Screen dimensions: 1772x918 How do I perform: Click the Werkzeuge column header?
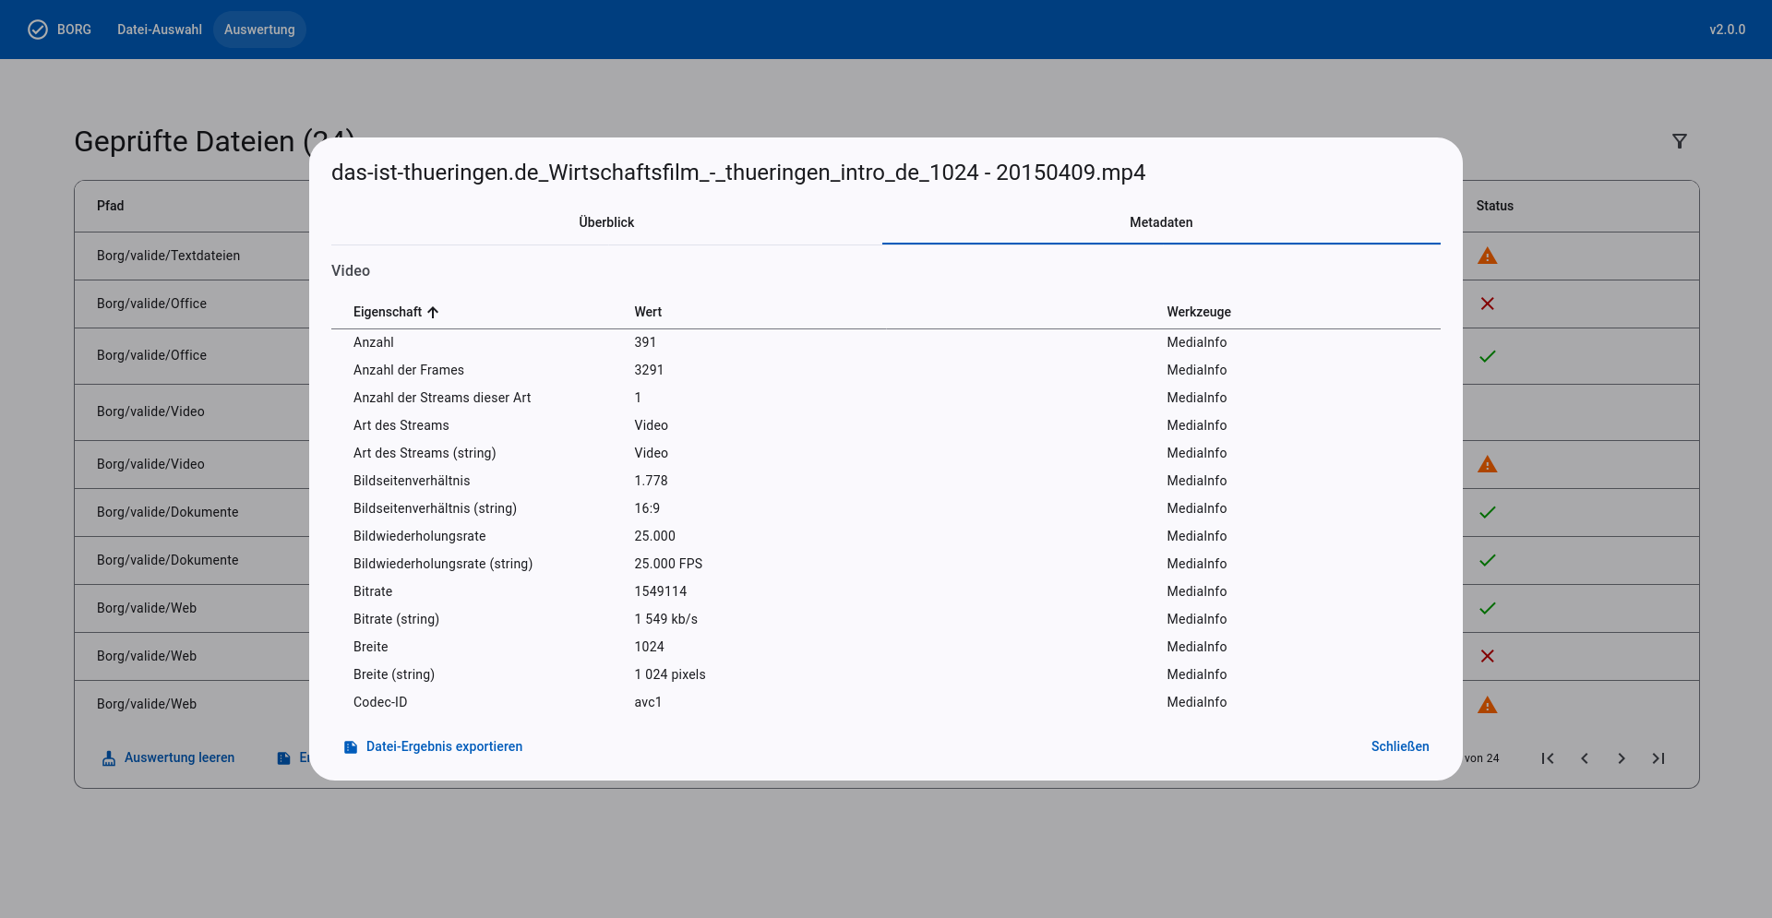(1199, 312)
